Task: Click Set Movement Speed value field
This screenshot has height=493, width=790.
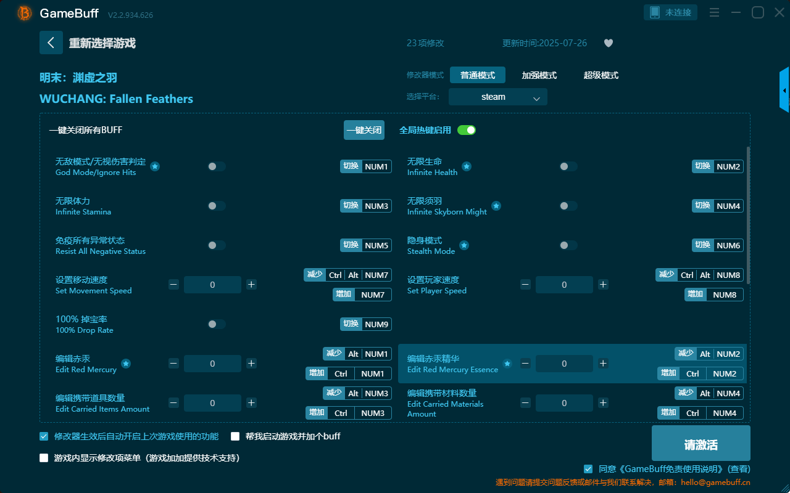Action: (212, 285)
